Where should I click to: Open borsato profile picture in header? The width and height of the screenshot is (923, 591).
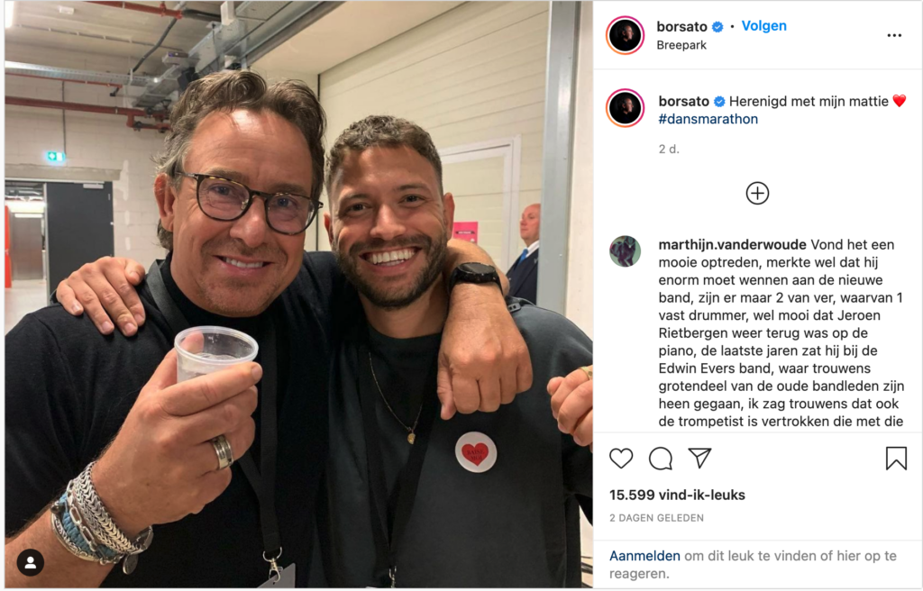tap(626, 35)
